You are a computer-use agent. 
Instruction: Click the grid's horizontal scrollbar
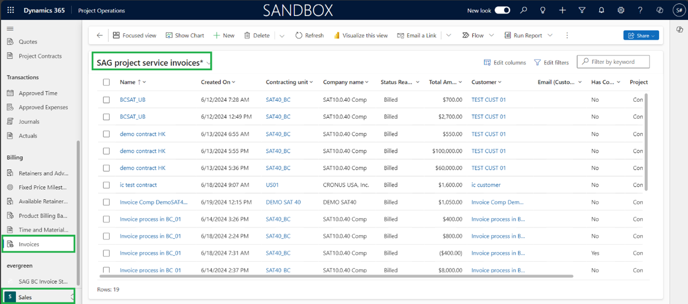click(336, 276)
